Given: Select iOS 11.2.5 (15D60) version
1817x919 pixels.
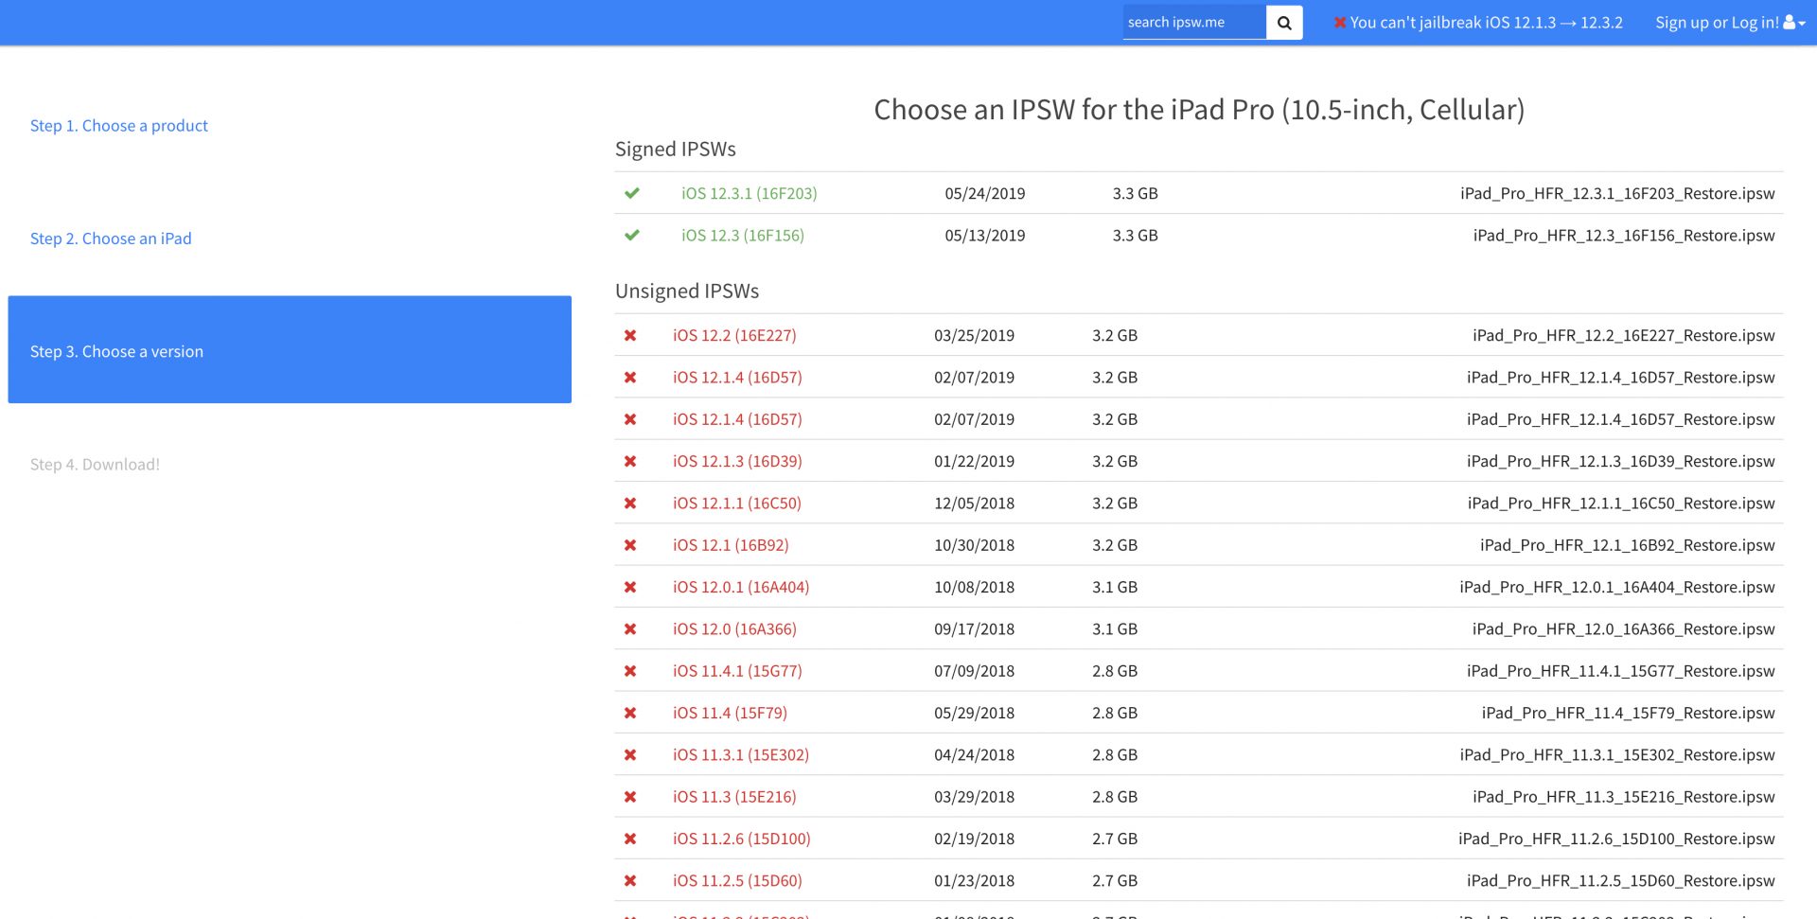Looking at the screenshot, I should (x=737, y=880).
